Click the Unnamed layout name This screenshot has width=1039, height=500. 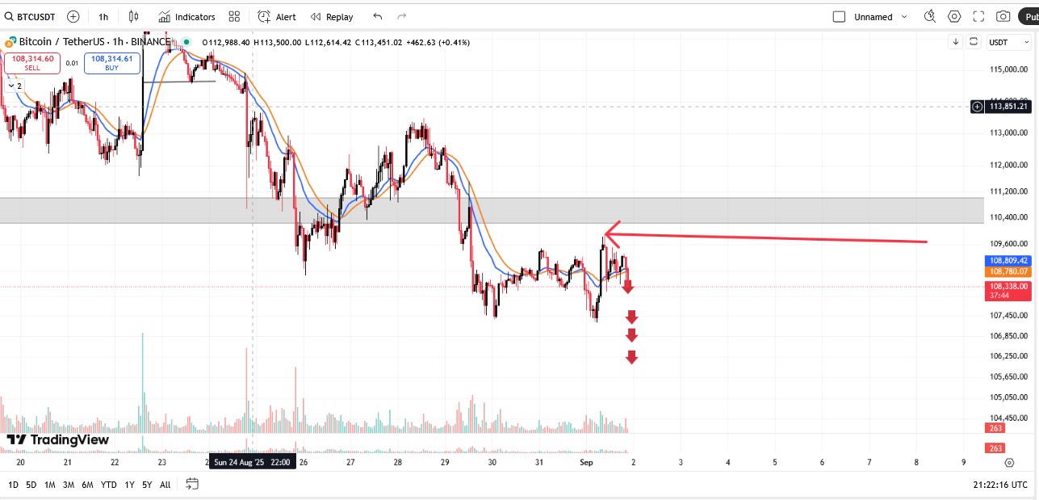click(874, 17)
